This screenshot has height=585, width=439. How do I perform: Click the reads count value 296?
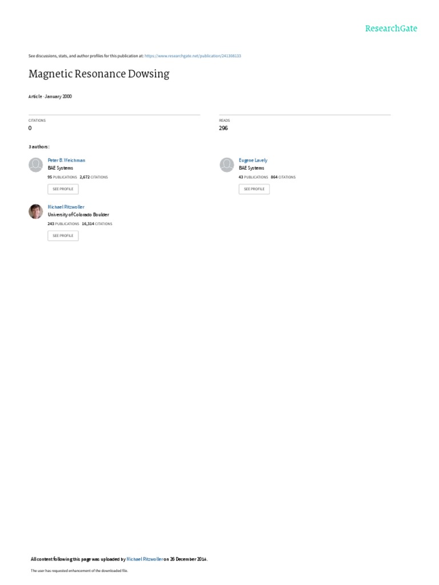(x=224, y=128)
